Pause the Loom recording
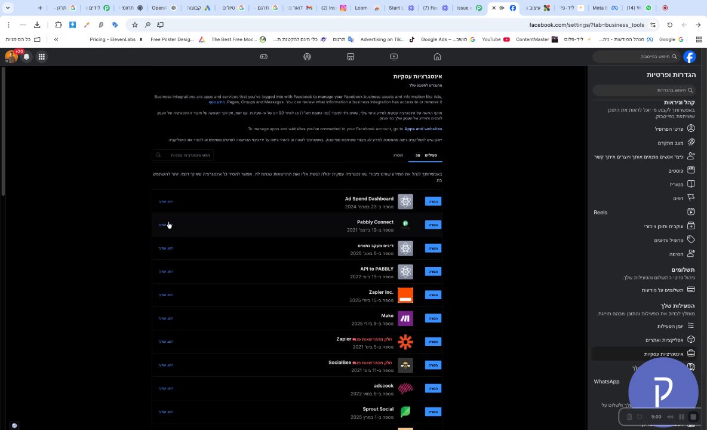The height and width of the screenshot is (430, 707). 681,417
